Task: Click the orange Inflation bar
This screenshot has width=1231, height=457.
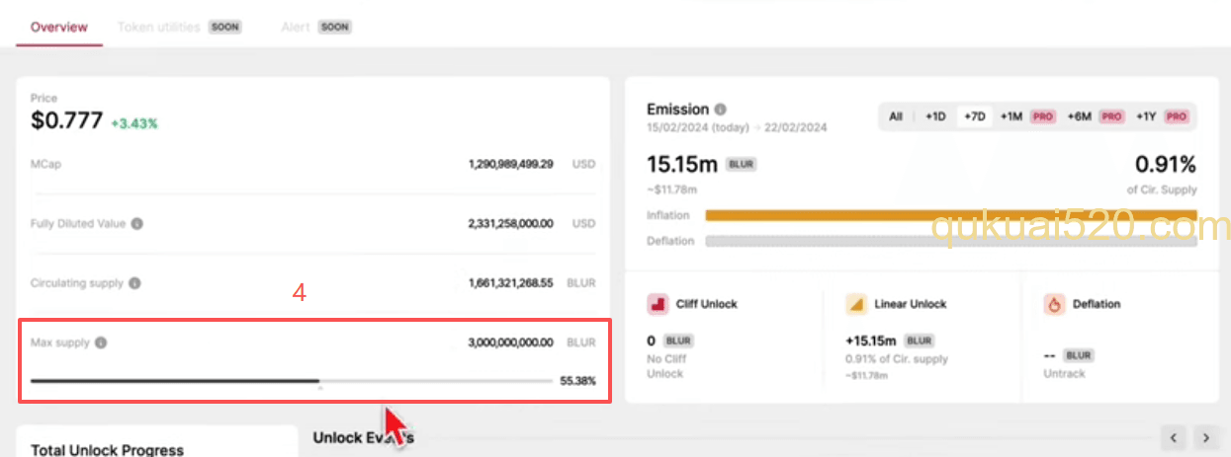Action: click(951, 215)
